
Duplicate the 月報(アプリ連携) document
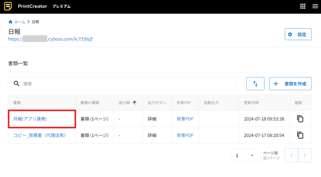tap(300, 119)
